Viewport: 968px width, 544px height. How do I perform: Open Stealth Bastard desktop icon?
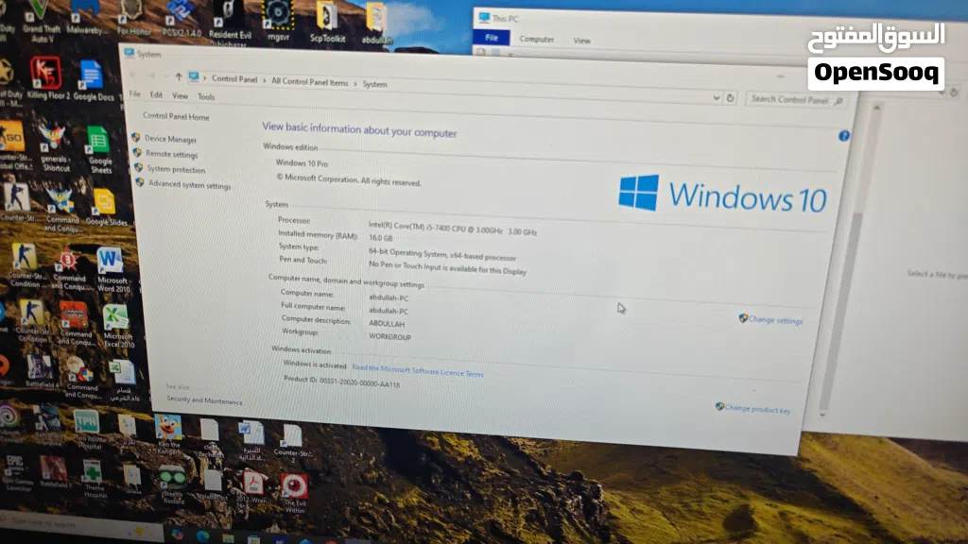172,485
